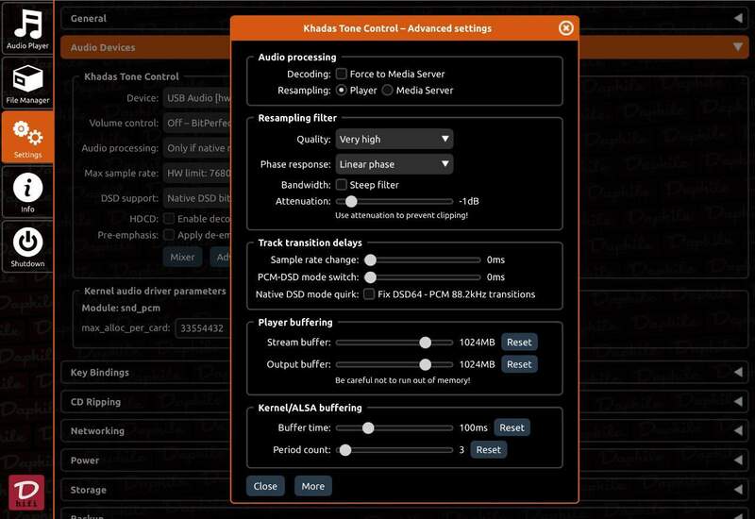This screenshot has width=755, height=519.
Task: Reset the Stream buffer value
Action: tap(518, 343)
